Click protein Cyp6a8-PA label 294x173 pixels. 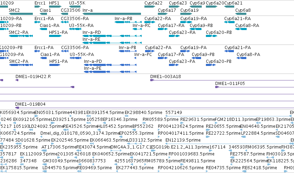click(x=248, y=54)
